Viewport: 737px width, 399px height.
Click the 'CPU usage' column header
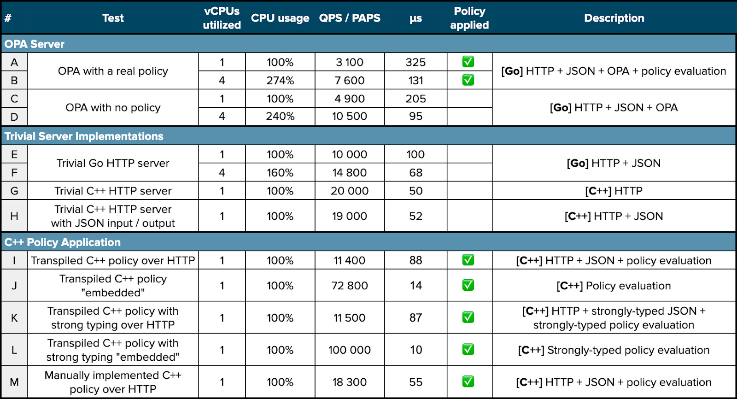click(x=280, y=18)
